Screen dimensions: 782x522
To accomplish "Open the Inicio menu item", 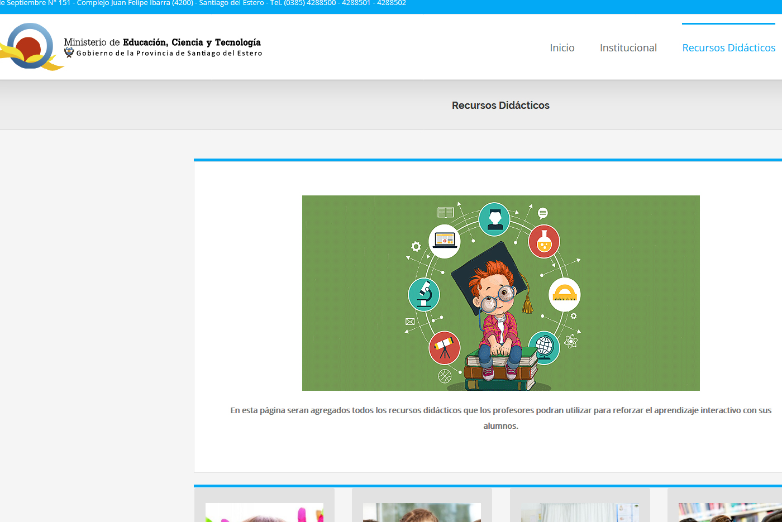I will pos(562,48).
